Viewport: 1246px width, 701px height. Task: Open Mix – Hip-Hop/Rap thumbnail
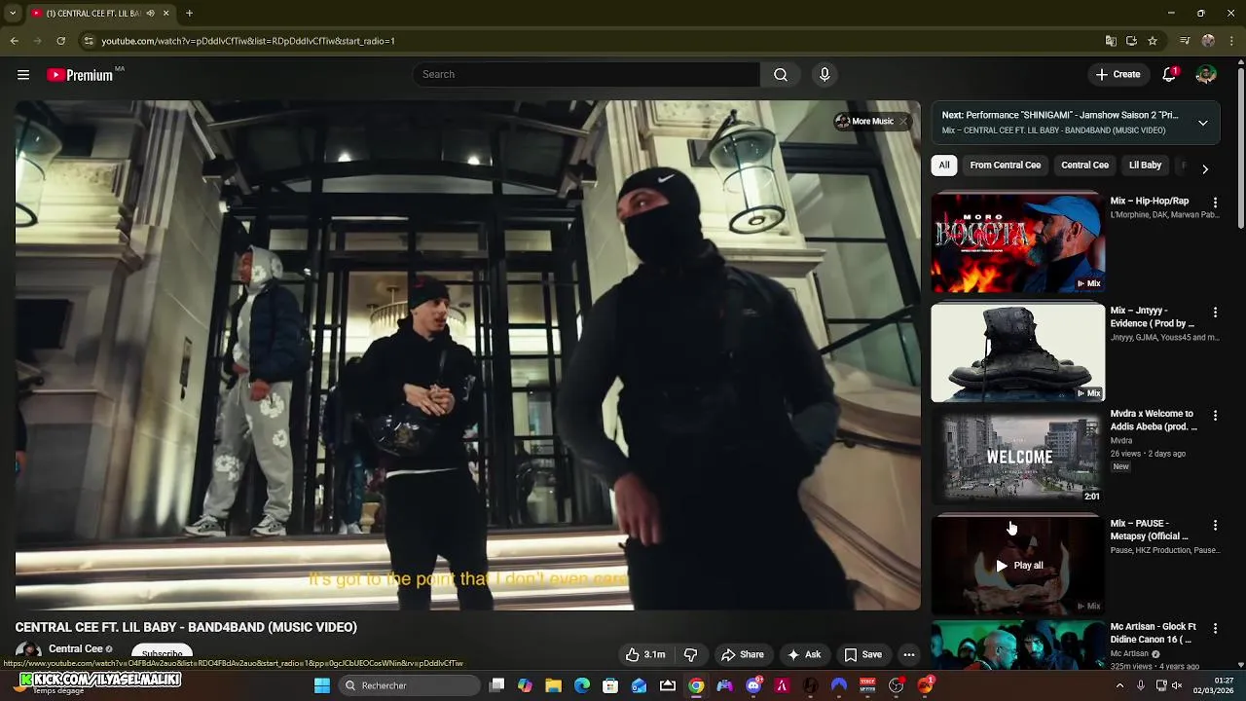click(x=1018, y=243)
